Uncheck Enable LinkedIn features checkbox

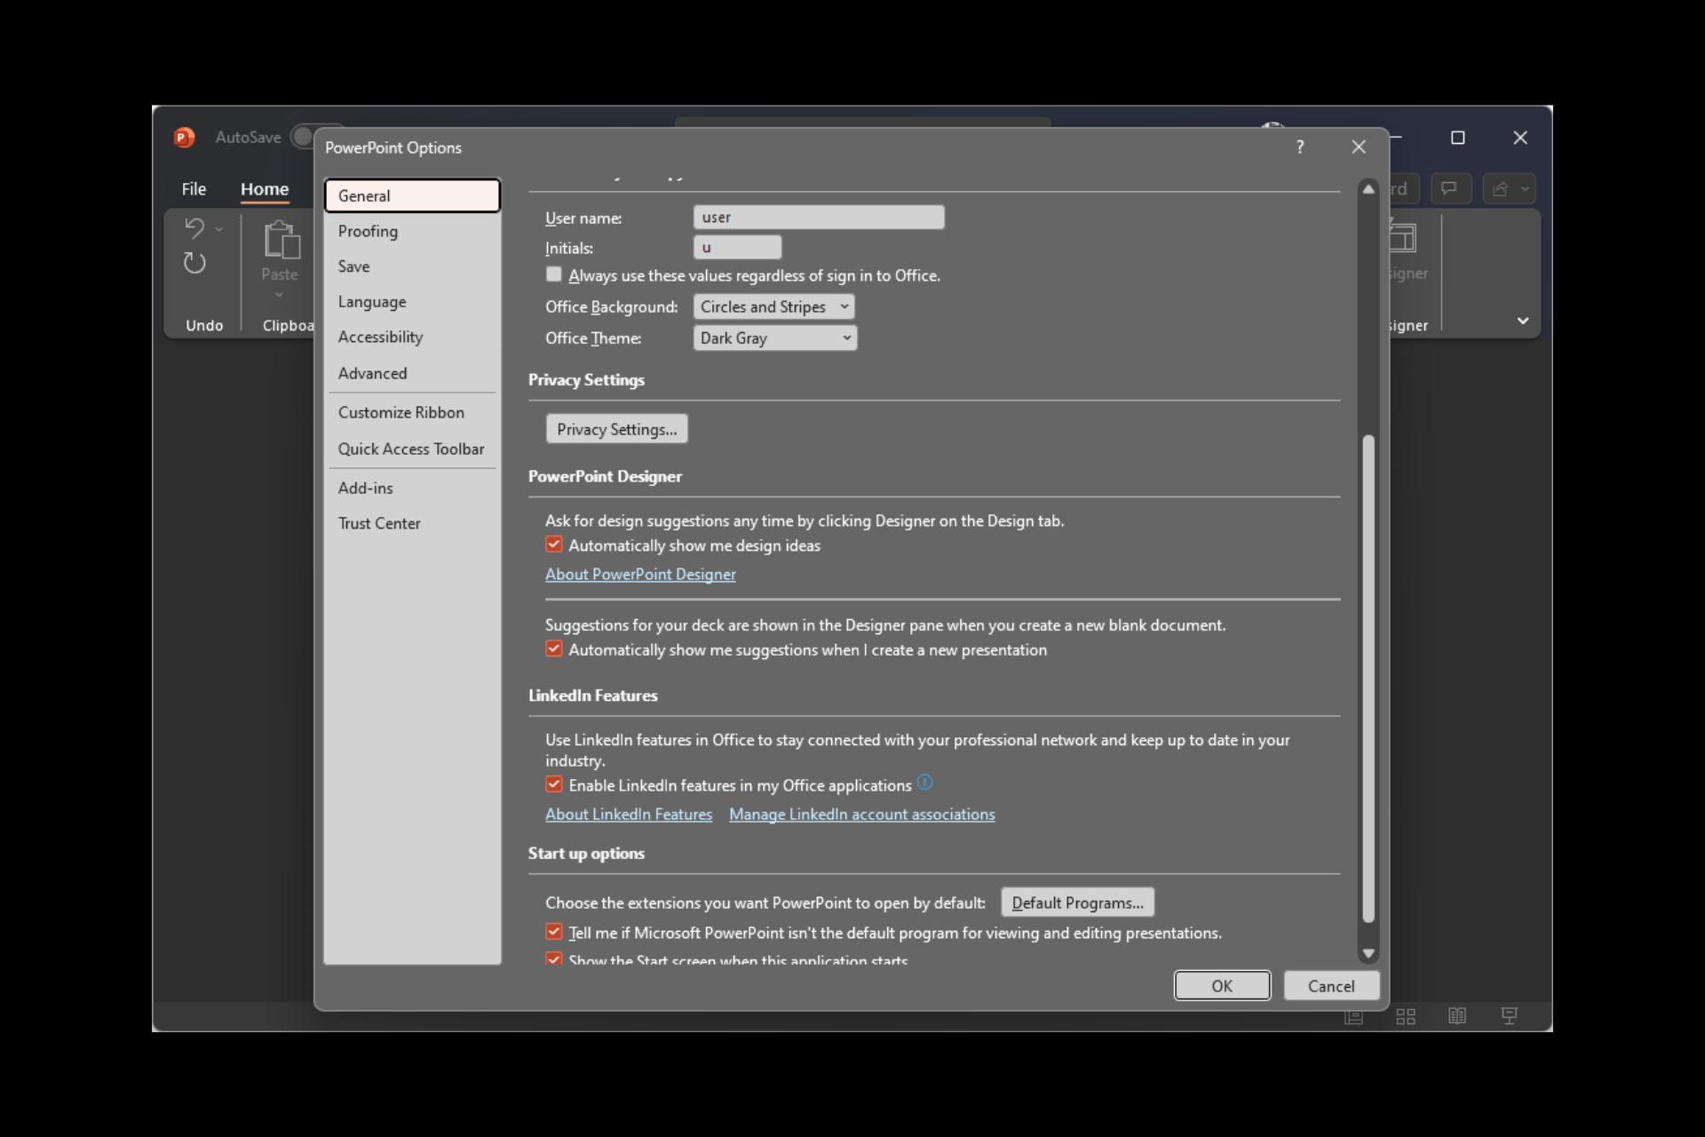(x=554, y=784)
